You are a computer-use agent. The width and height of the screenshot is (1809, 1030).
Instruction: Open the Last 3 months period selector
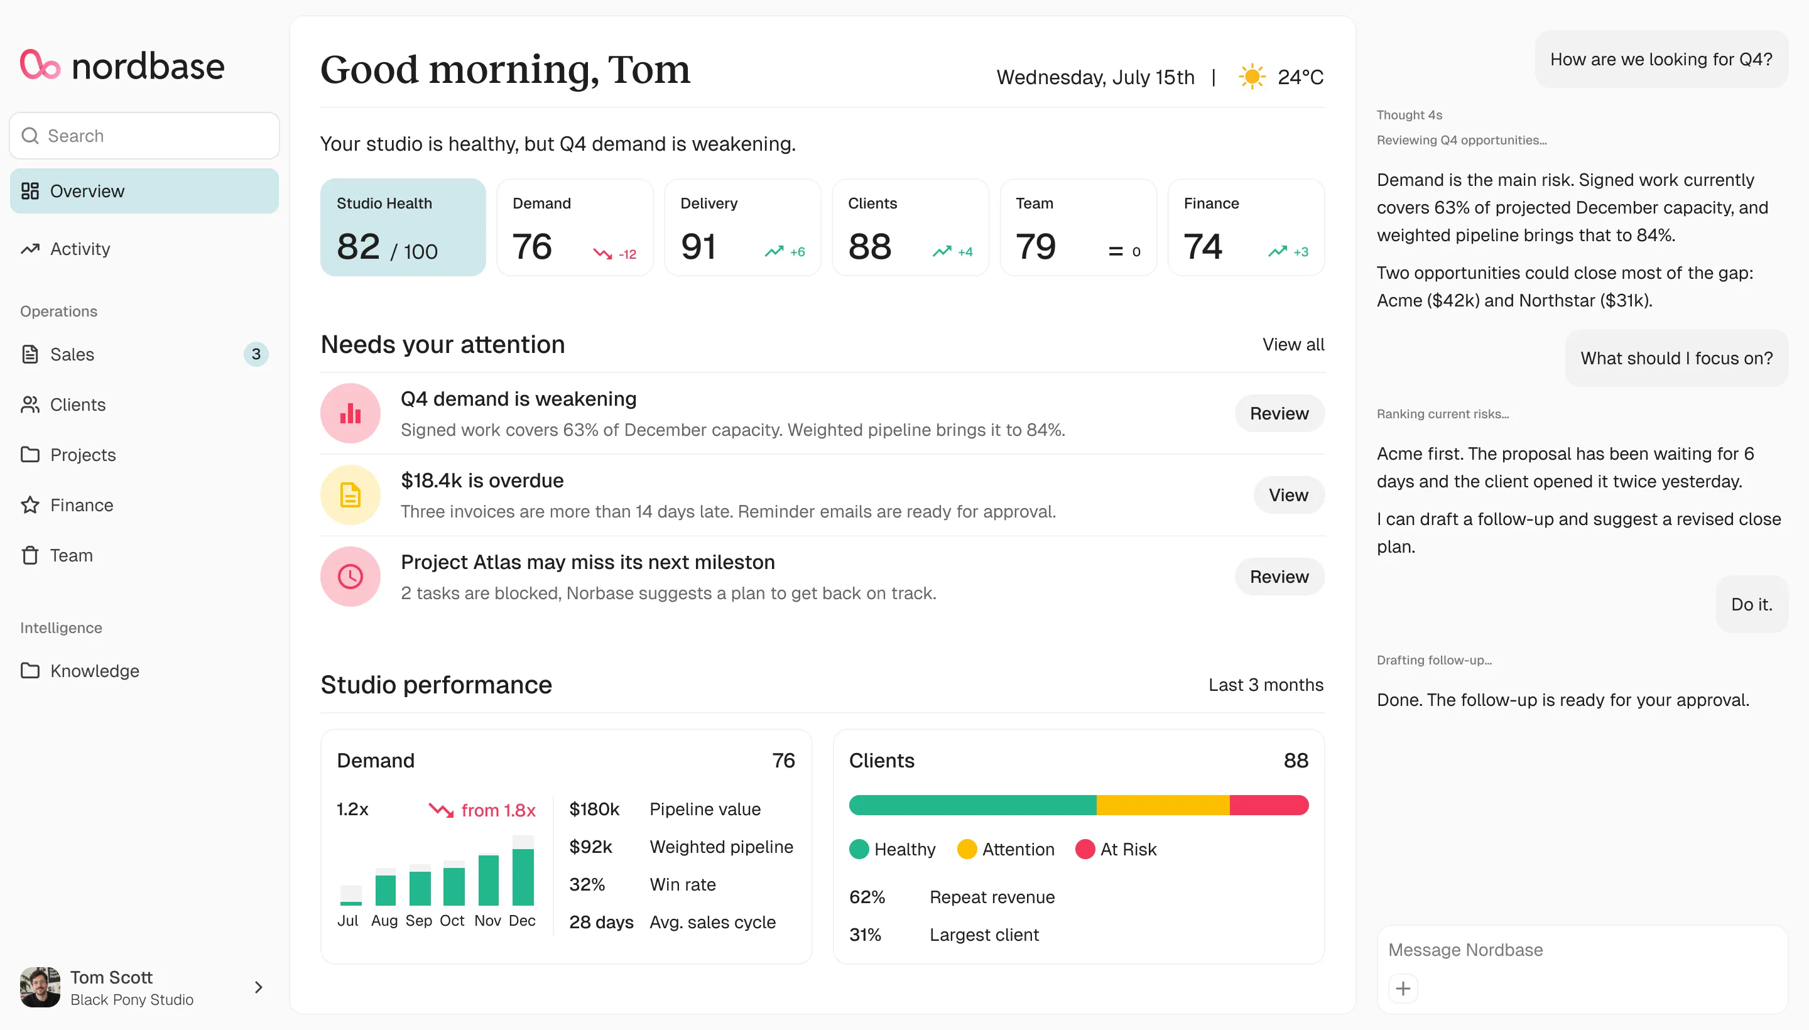(1266, 685)
